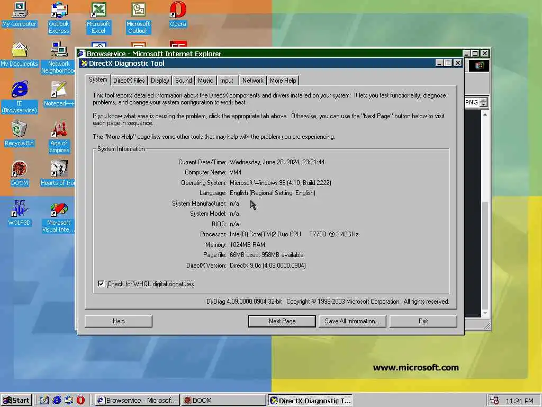The height and width of the screenshot is (407, 542).
Task: Open Microsoft Visual InterDev shortcut
Action: tap(59, 217)
